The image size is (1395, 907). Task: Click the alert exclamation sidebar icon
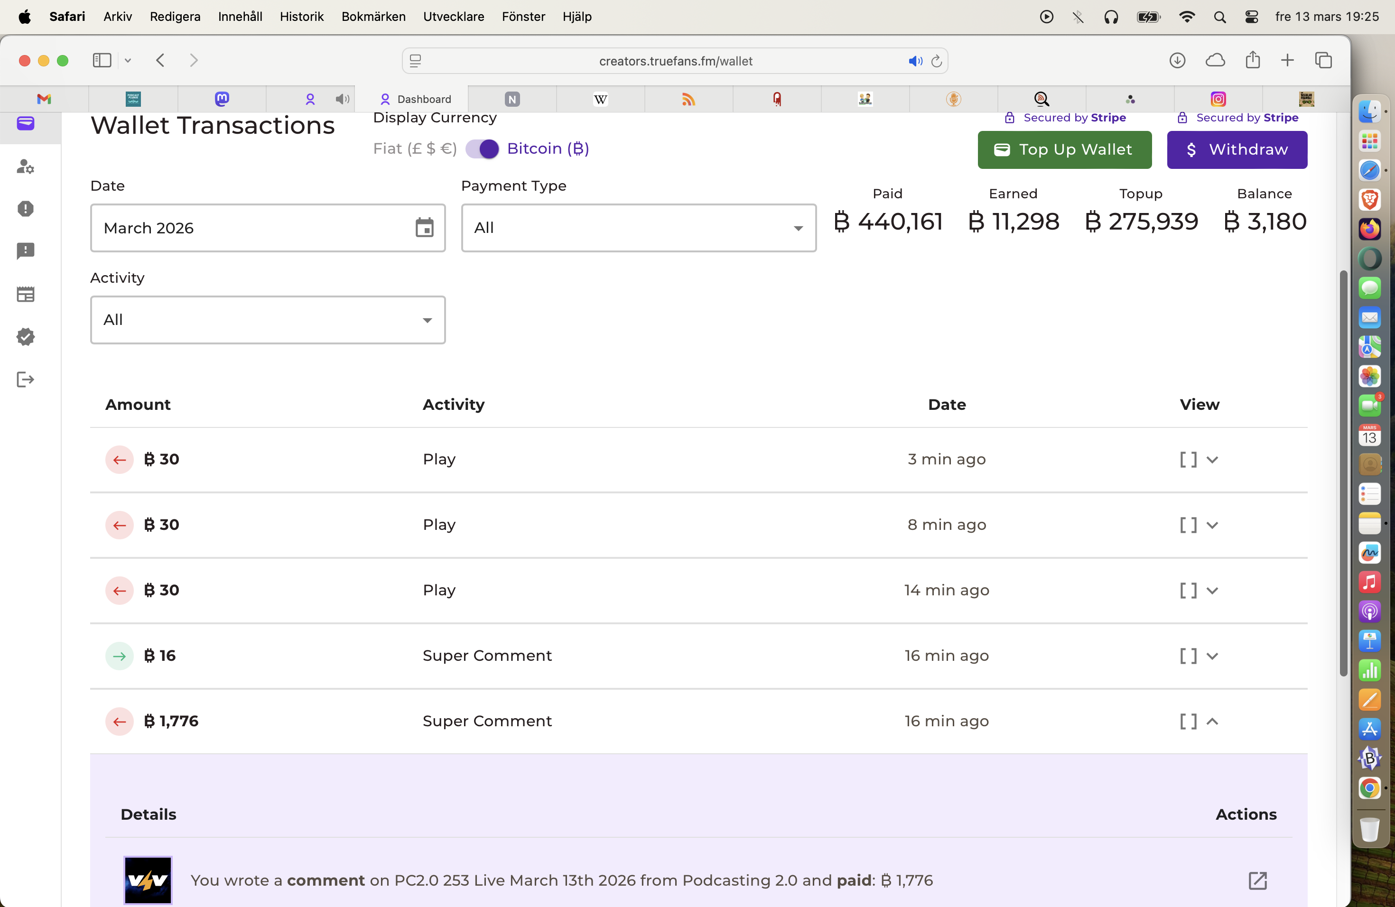click(25, 209)
